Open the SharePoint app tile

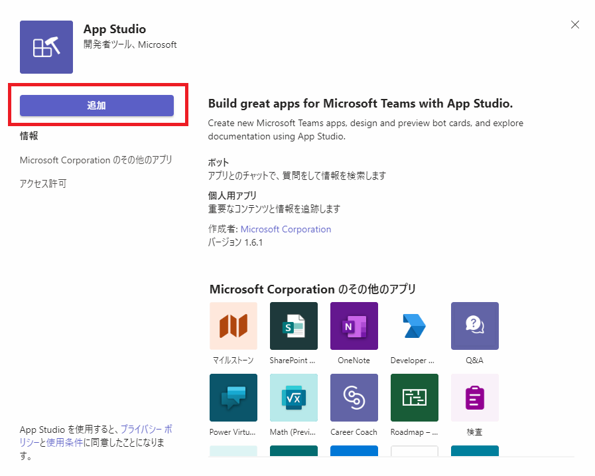(293, 326)
